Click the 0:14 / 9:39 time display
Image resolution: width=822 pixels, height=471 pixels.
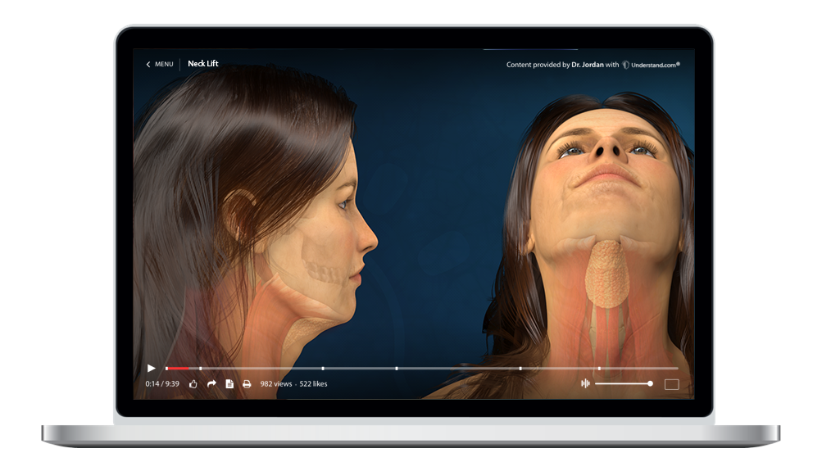162,384
